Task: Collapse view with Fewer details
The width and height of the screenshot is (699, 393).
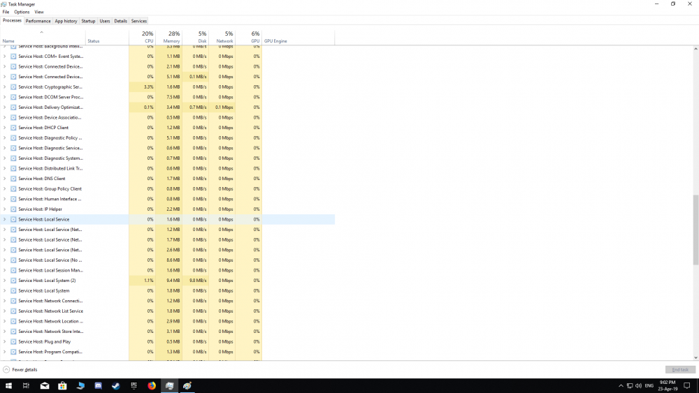Action: [x=20, y=370]
